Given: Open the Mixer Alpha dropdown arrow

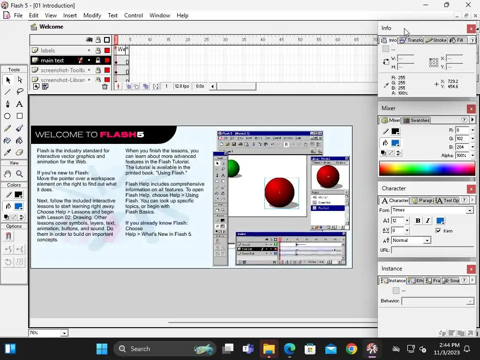Looking at the screenshot, I should pos(472,156).
